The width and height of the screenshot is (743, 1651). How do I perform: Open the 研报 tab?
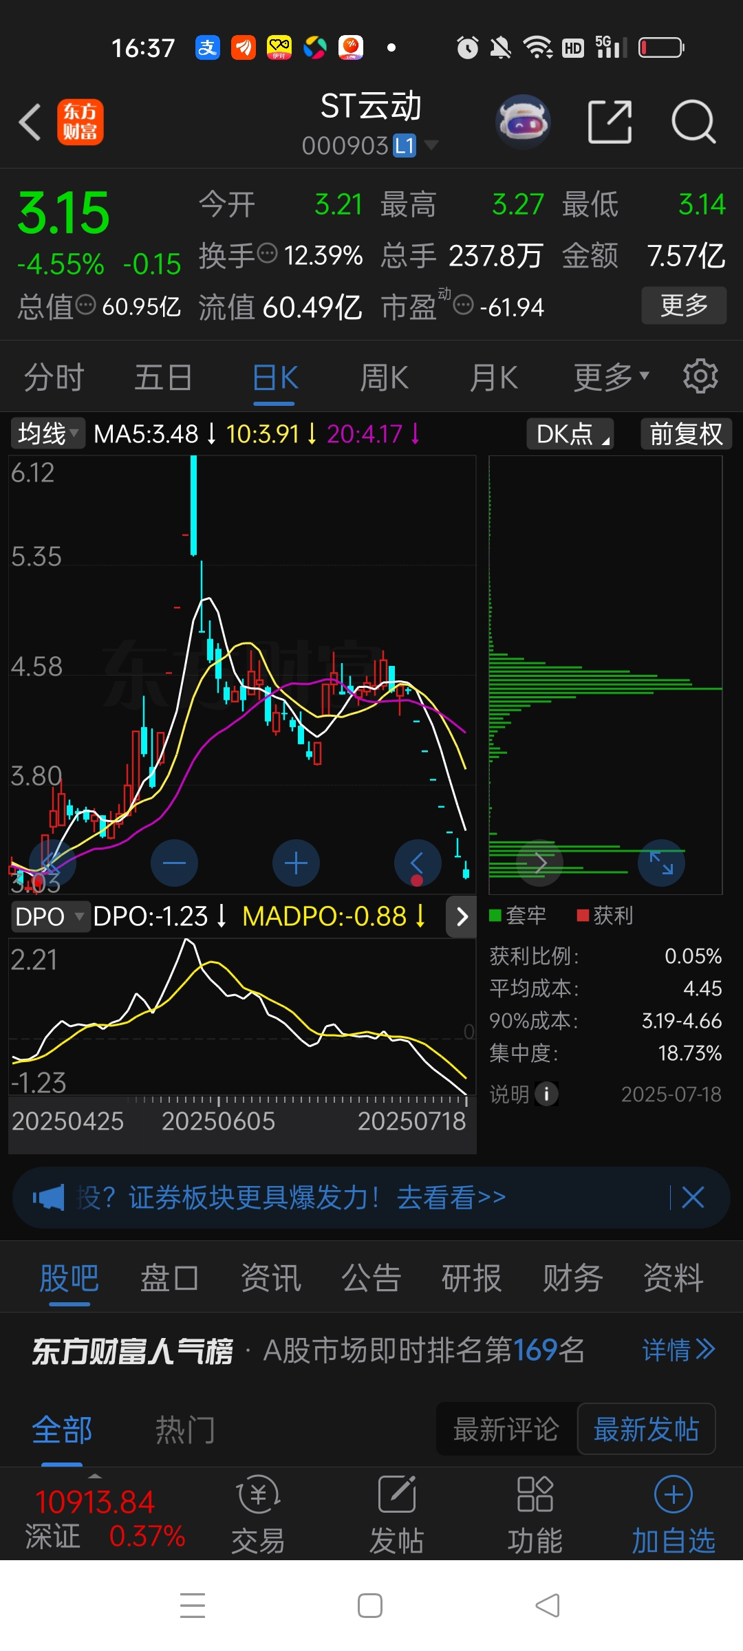472,1279
